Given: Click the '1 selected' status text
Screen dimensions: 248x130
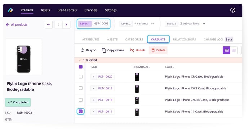Looking at the screenshot, I should 90,60.
